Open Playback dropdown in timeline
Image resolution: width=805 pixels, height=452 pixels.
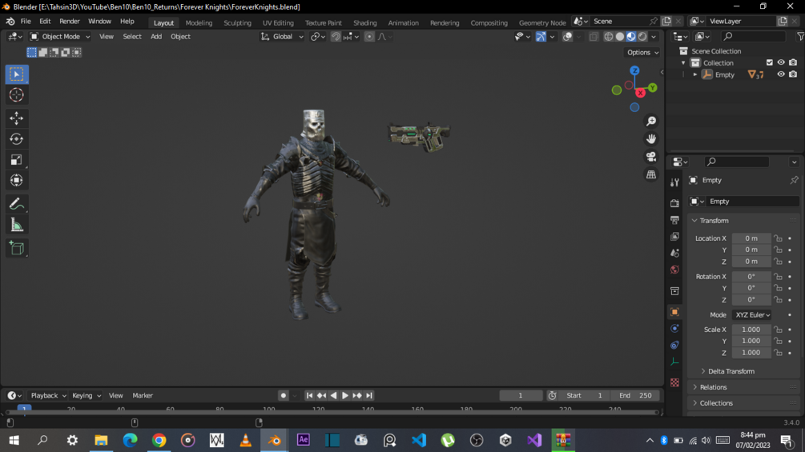(48, 396)
